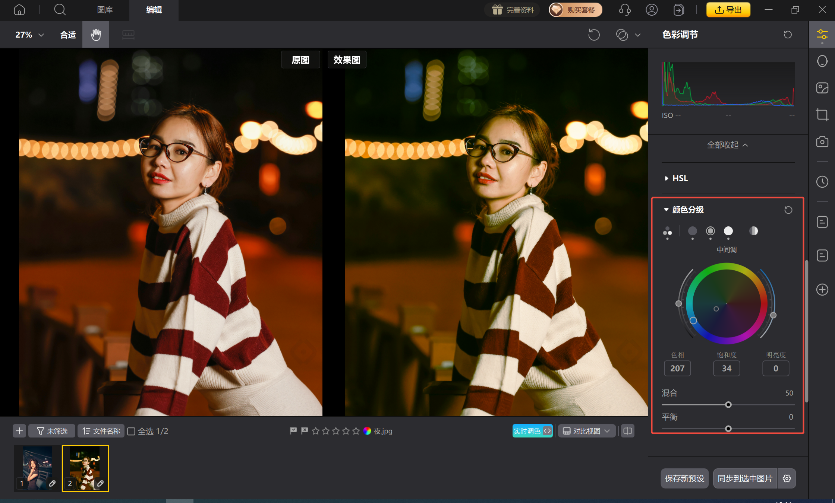Image resolution: width=835 pixels, height=503 pixels.
Task: Click the Save New Preset button
Action: (x=684, y=478)
